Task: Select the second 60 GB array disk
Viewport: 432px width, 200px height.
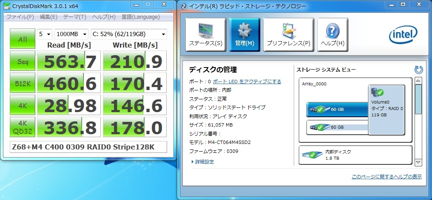Action: [338, 127]
